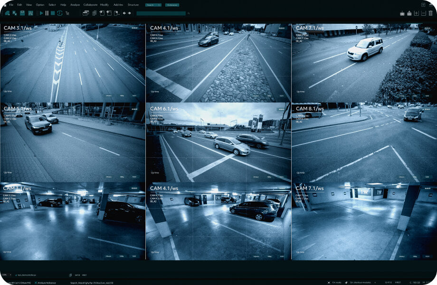This screenshot has width=437, height=285.
Task: Click the download tray icon at top right
Action: click(402, 13)
